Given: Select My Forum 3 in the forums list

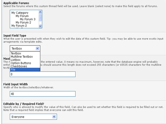Looking at the screenshot, I should 28,19.
